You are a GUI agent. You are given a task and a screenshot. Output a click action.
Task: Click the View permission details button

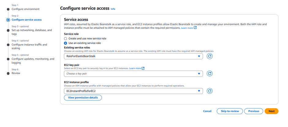(x=83, y=98)
